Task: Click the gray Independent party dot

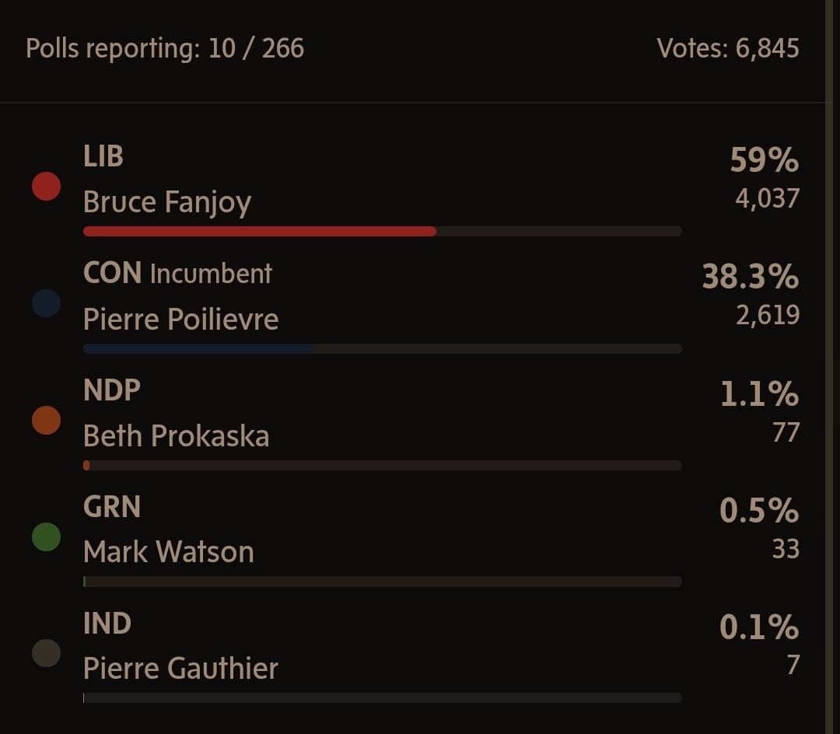Action: point(46,653)
